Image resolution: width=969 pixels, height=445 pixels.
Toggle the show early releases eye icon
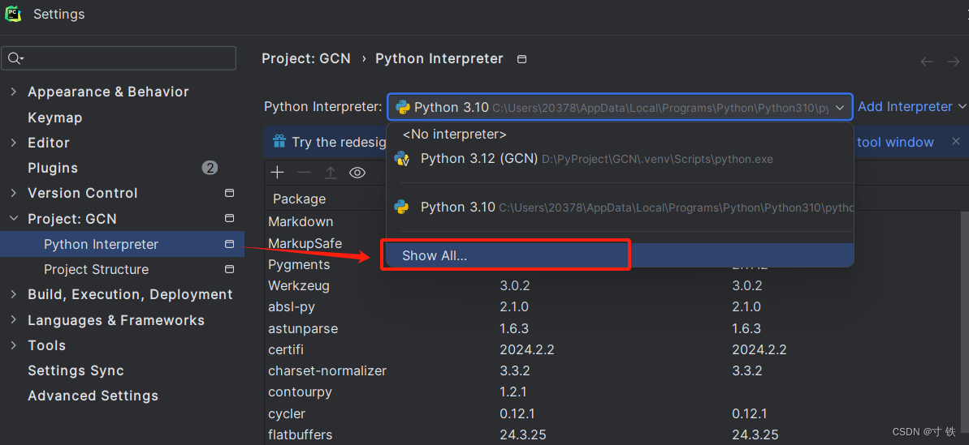tap(357, 173)
